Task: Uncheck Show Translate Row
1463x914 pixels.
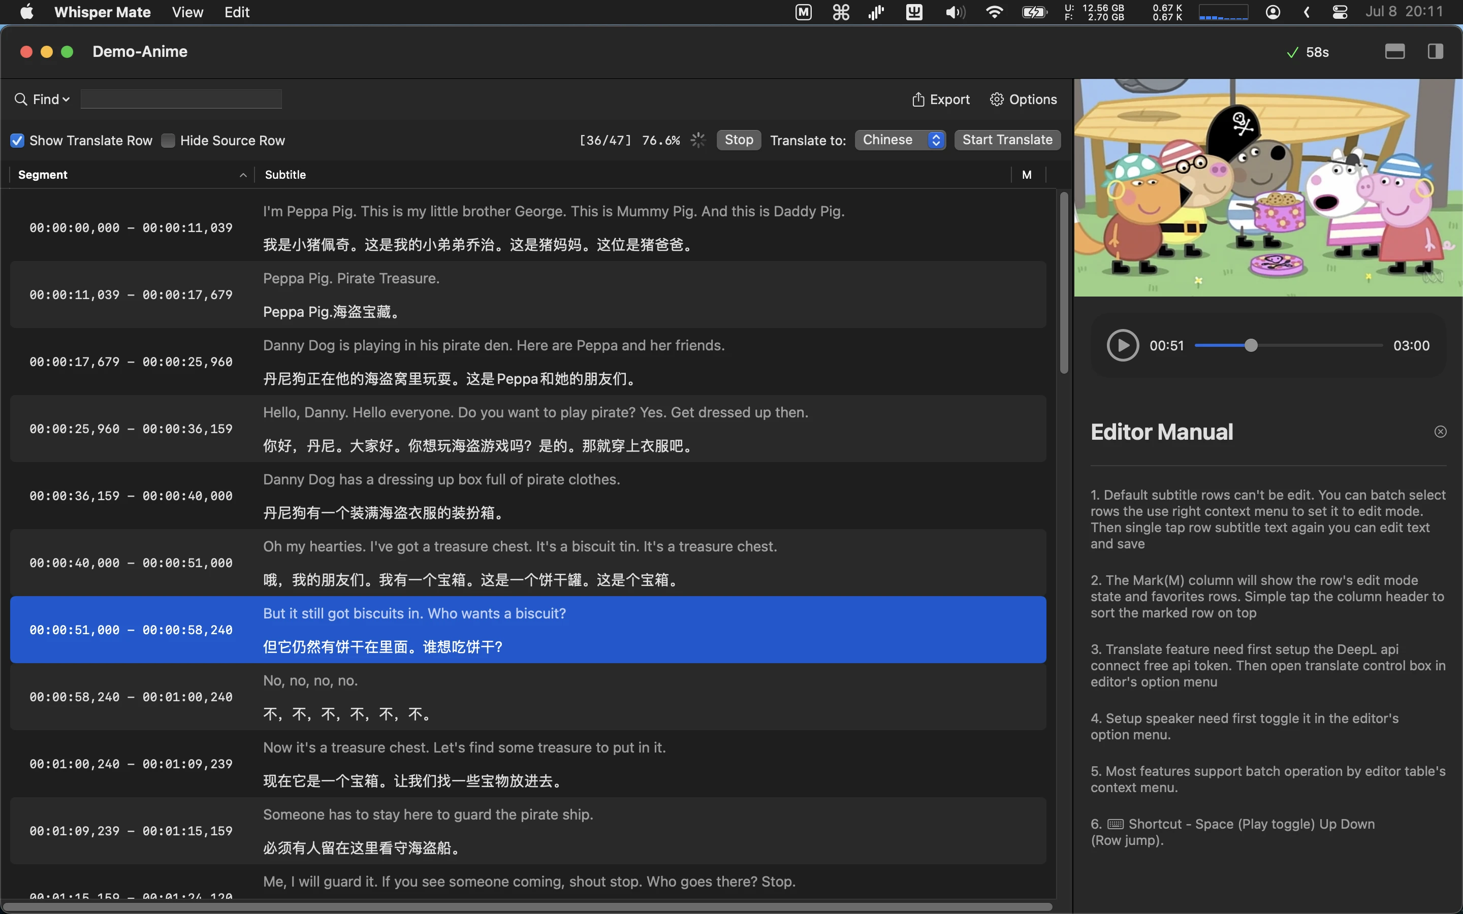Action: (17, 140)
